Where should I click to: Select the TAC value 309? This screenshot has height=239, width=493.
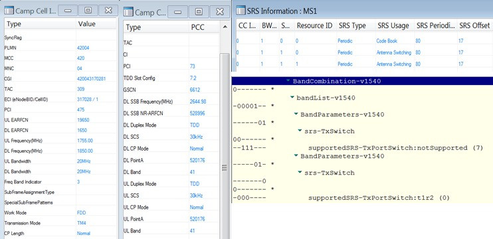point(81,89)
